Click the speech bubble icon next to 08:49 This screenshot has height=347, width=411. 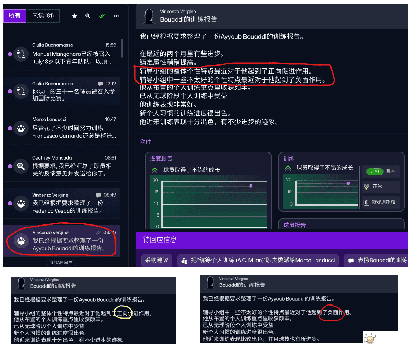pos(98,195)
